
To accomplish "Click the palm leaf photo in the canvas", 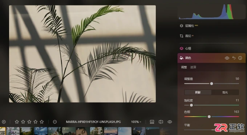I will pyautogui.click(x=82, y=54).
